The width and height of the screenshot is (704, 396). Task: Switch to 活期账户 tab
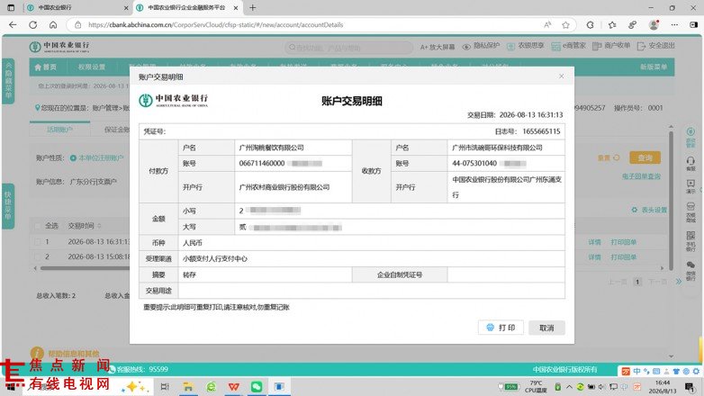(x=59, y=130)
